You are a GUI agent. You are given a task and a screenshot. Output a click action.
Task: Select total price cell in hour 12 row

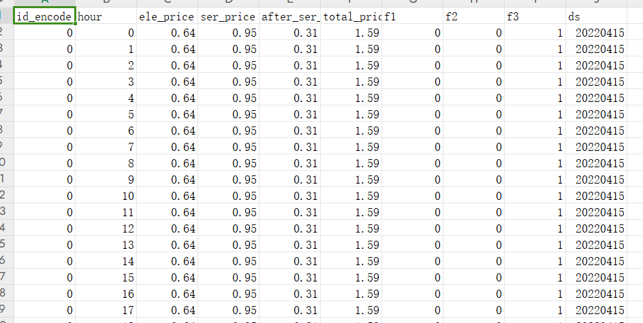coord(351,228)
